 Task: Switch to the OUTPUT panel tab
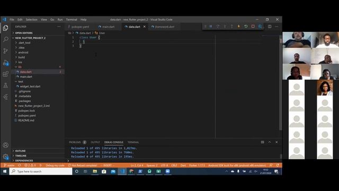(x=95, y=142)
